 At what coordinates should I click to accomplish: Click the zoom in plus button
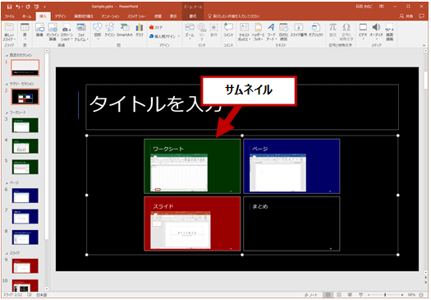(x=402, y=295)
